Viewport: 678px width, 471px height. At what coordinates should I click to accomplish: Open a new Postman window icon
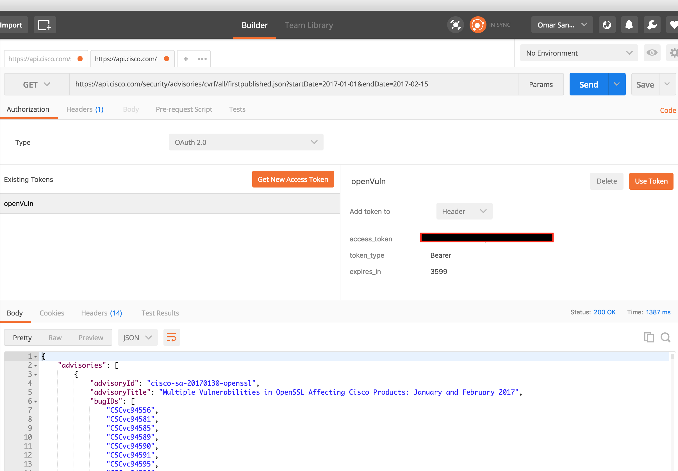point(45,25)
